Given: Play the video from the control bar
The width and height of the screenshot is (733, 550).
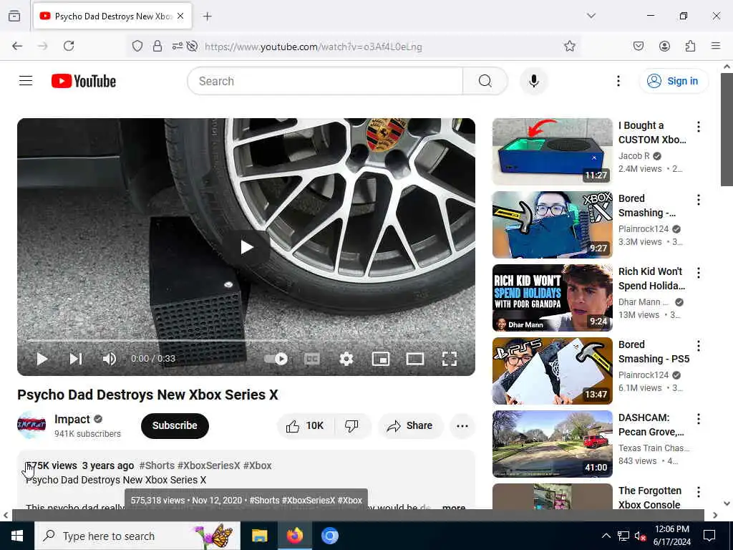Looking at the screenshot, I should 42,359.
